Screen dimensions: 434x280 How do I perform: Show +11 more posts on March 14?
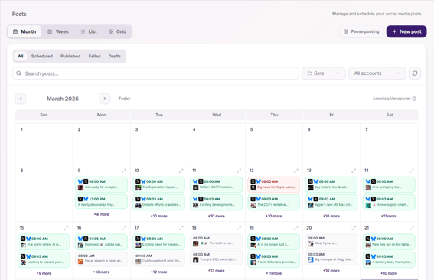(389, 216)
